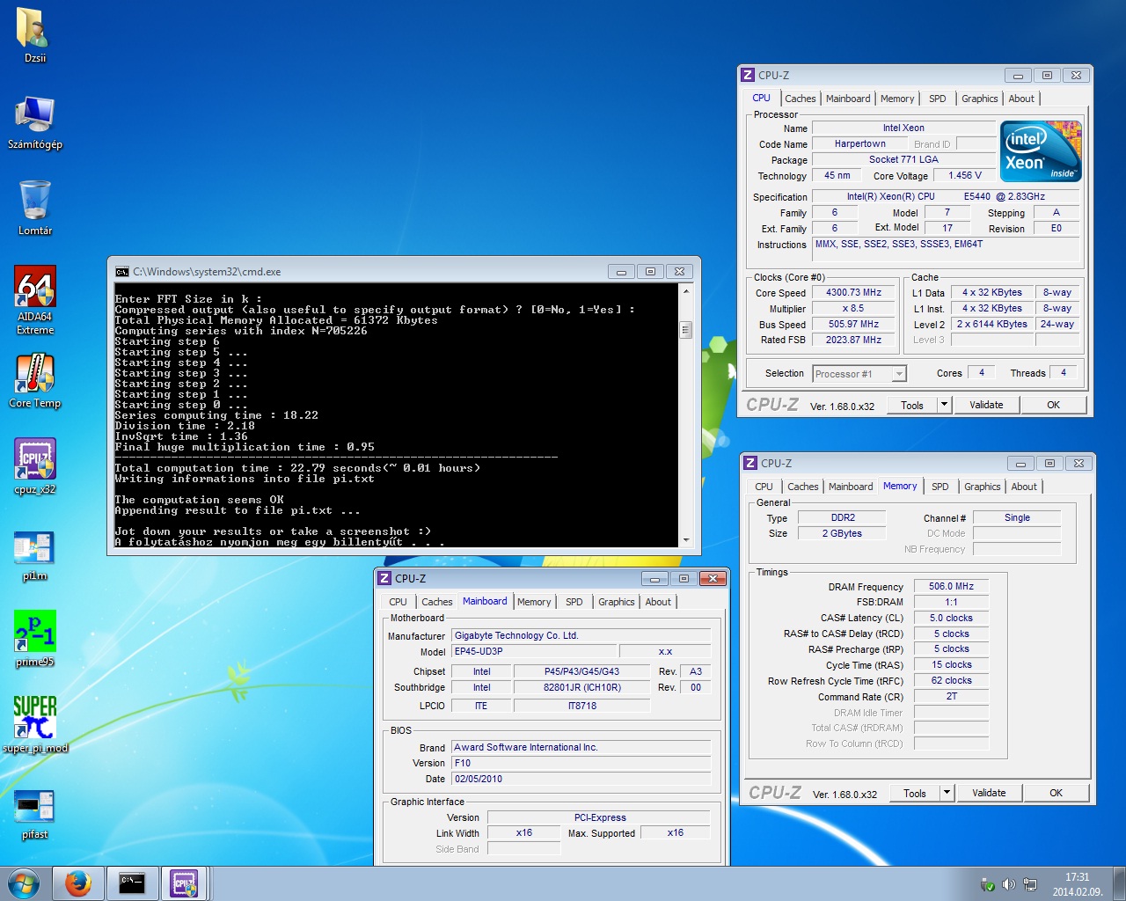Viewport: 1126px width, 901px height.
Task: Open the Tools arrow in the CPU-Z Memory window
Action: 947,793
